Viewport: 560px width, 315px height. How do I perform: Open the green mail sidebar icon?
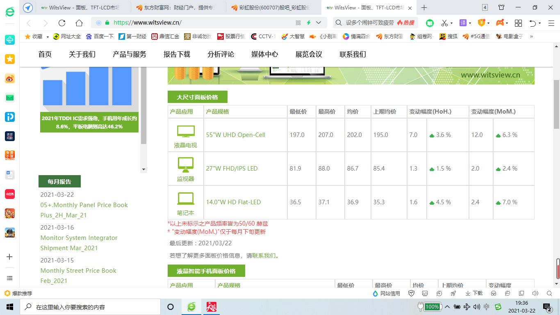(9, 98)
